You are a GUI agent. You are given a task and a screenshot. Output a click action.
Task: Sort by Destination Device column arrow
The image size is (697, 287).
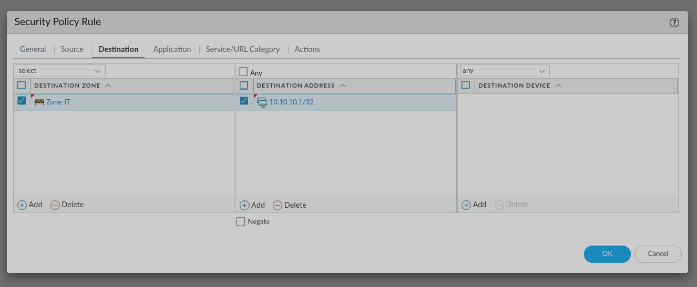pyautogui.click(x=559, y=86)
